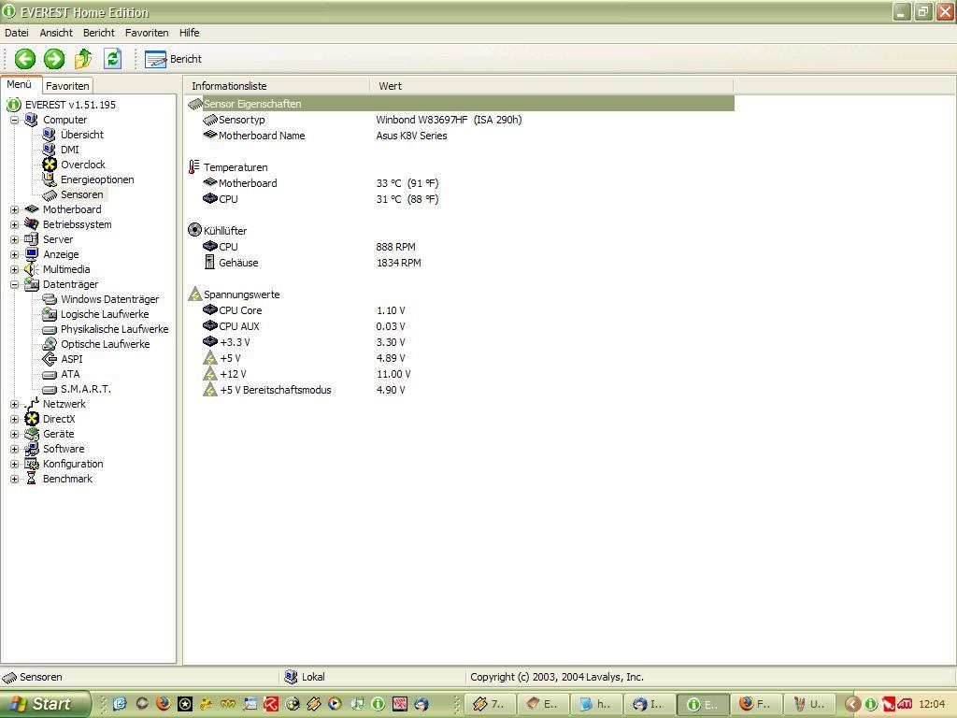Click the Energieoptionen icon in tree
This screenshot has height=718, width=957.
(50, 179)
